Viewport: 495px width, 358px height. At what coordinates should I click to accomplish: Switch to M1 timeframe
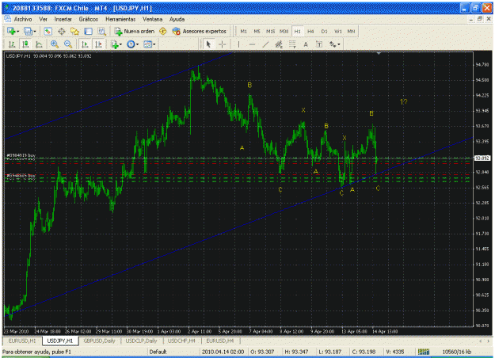tap(243, 31)
